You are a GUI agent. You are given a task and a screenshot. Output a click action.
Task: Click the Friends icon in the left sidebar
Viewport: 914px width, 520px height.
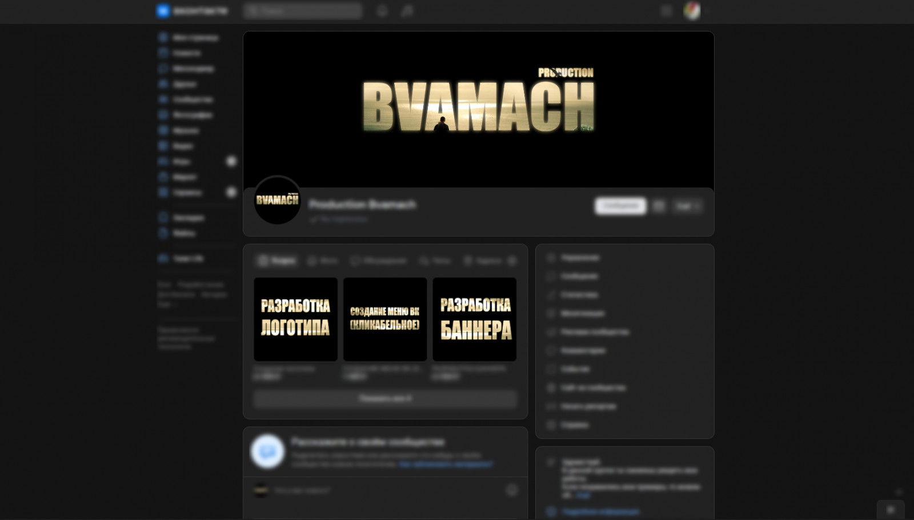point(163,83)
